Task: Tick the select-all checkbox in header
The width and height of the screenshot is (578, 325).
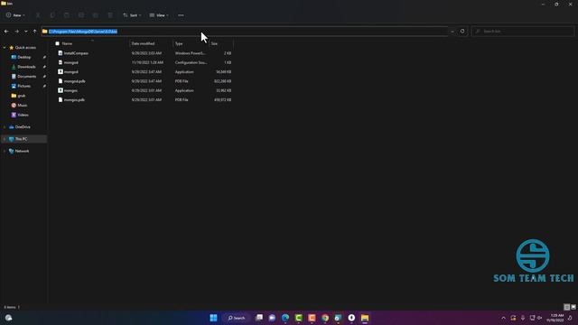Action: [x=57, y=43]
